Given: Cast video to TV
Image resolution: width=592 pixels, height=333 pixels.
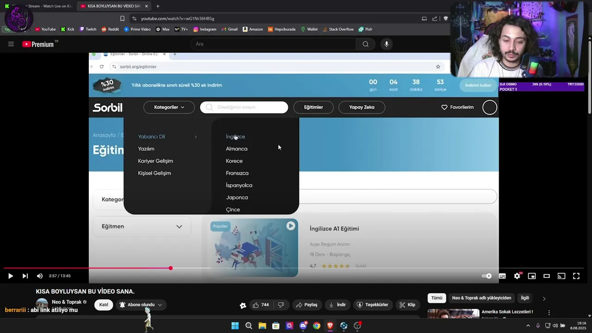Looking at the screenshot, I should tap(561, 276).
